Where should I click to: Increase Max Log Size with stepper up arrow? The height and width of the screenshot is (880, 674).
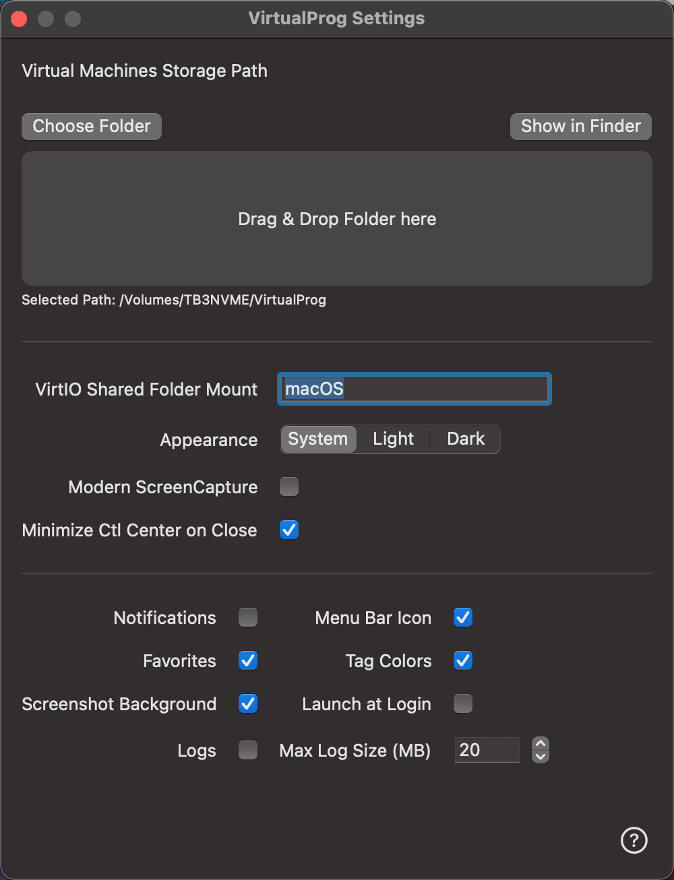pos(541,744)
